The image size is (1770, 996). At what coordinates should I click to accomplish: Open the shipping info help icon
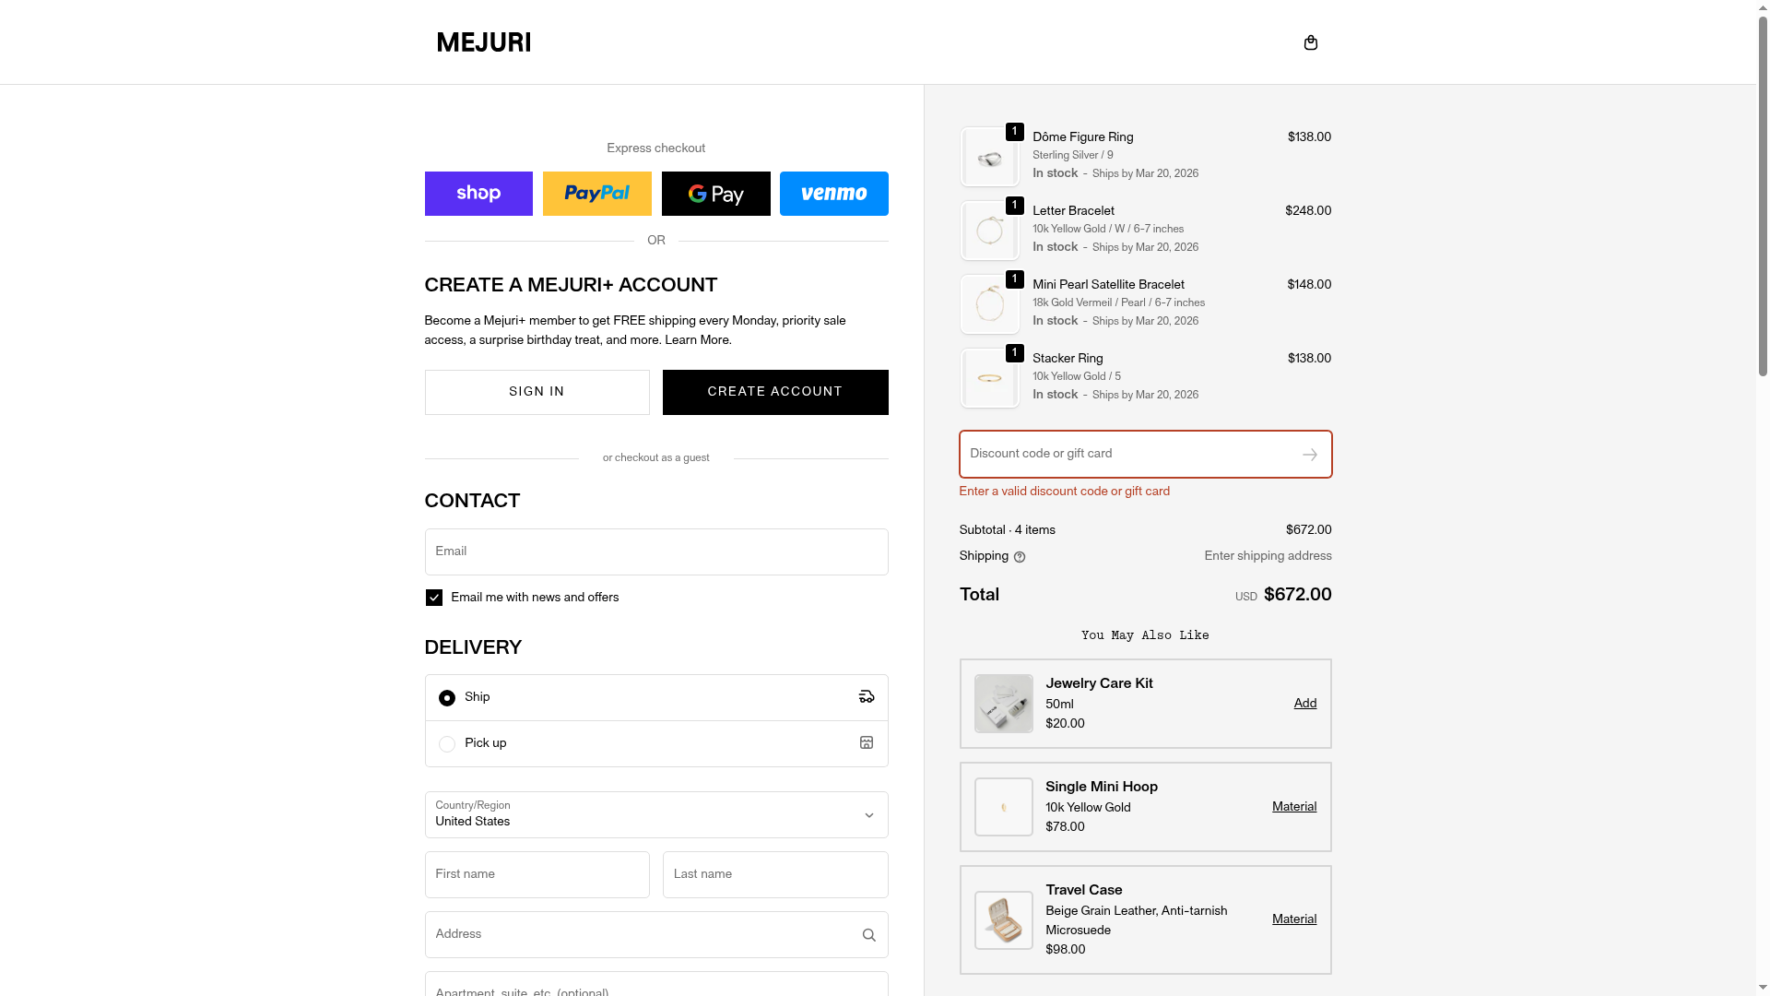coord(1020,557)
